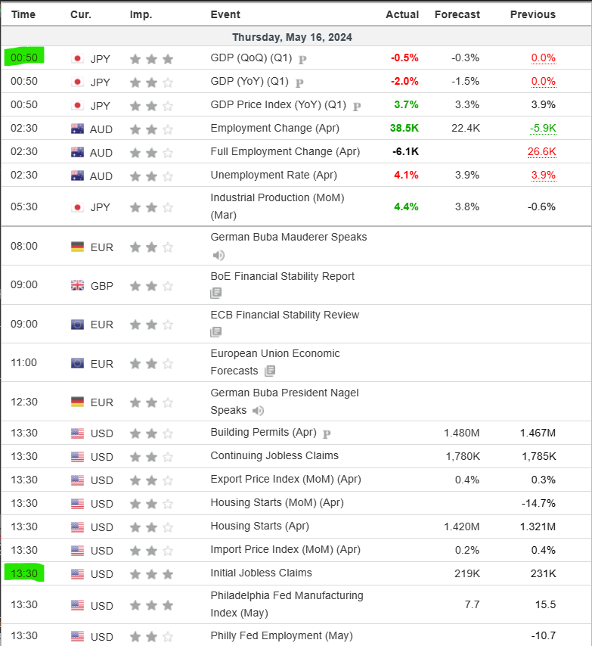Open the Unemployment Rate (Apr) event
The image size is (592, 646).
click(x=274, y=175)
